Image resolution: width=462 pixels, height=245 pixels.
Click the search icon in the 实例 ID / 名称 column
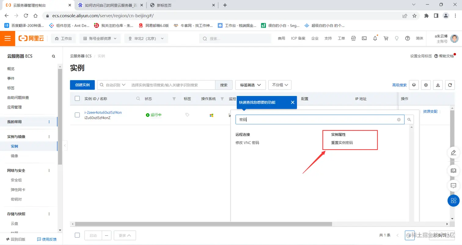click(x=138, y=99)
